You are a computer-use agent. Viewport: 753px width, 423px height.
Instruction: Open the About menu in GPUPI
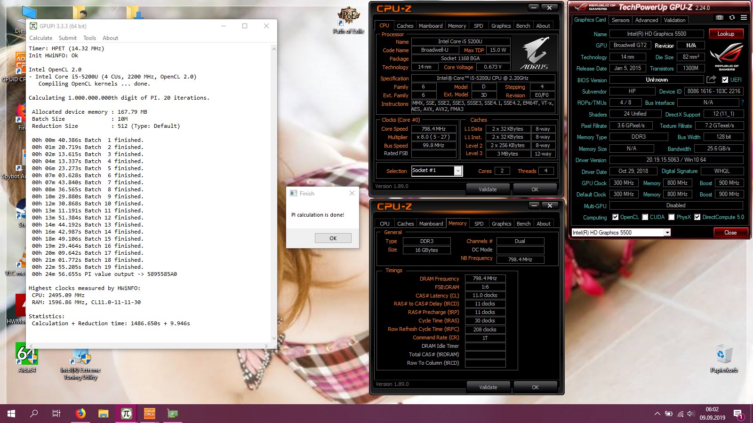coord(110,38)
